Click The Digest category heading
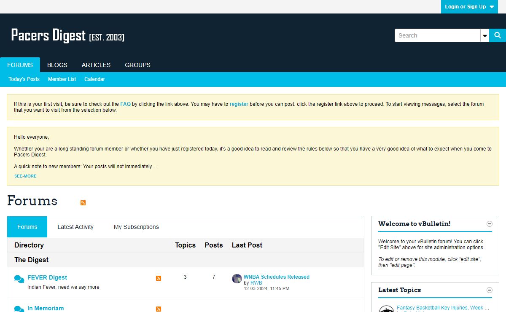 pos(32,260)
